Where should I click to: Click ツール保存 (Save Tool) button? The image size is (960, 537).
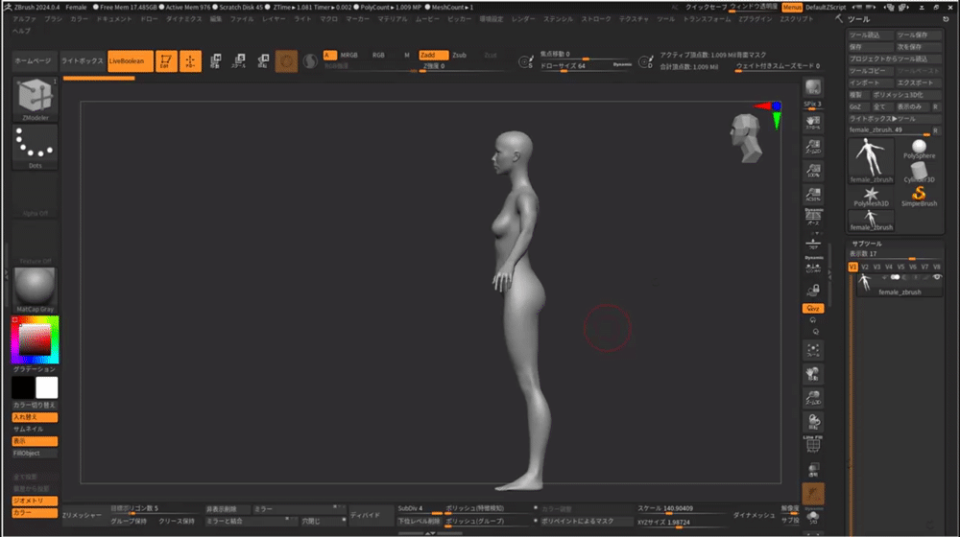point(919,35)
